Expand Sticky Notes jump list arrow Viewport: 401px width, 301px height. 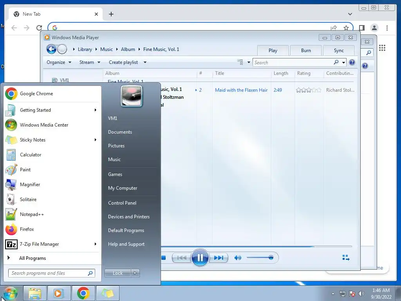pyautogui.click(x=96, y=140)
